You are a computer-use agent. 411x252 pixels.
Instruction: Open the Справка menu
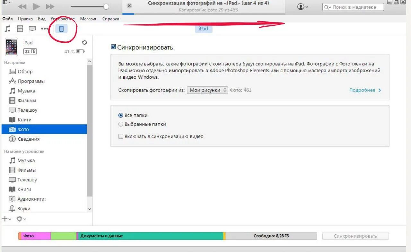[x=111, y=19]
